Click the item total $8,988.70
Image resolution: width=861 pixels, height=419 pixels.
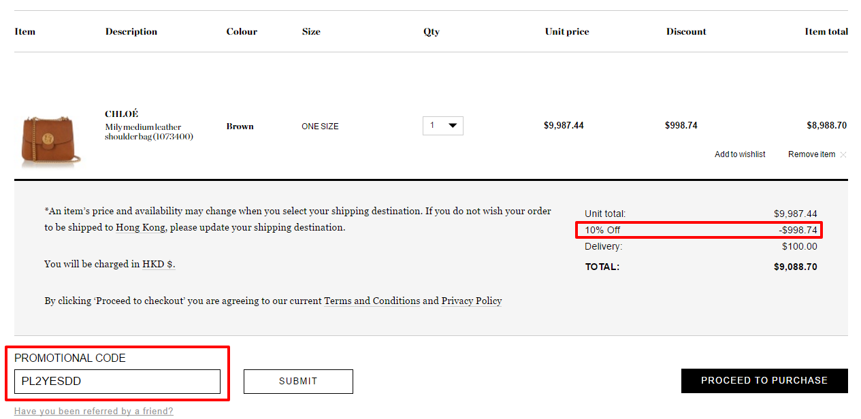click(827, 125)
